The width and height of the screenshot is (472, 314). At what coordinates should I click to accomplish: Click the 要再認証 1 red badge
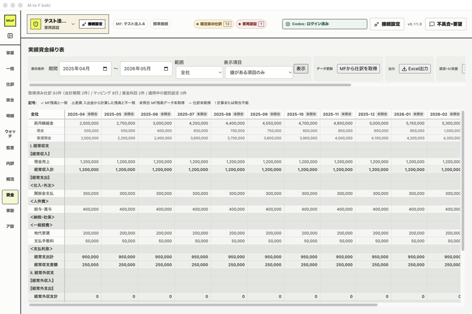click(251, 24)
